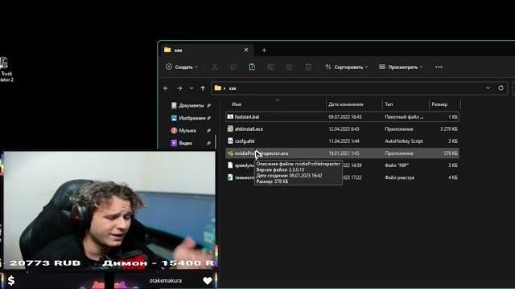
Task: Click the Rename icon in toolbar
Action: point(270,67)
